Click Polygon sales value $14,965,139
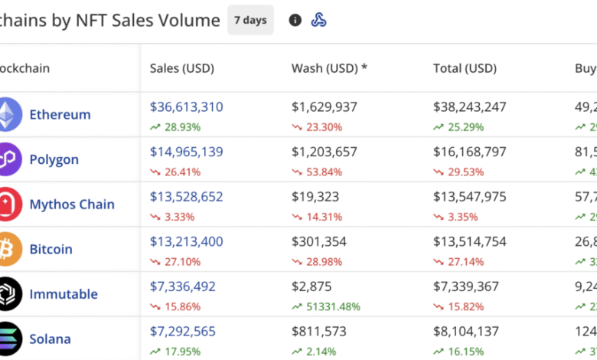The height and width of the screenshot is (360, 597). pos(186,152)
